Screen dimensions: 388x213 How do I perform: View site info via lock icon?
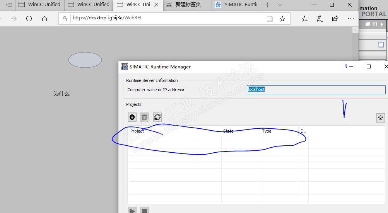point(65,19)
